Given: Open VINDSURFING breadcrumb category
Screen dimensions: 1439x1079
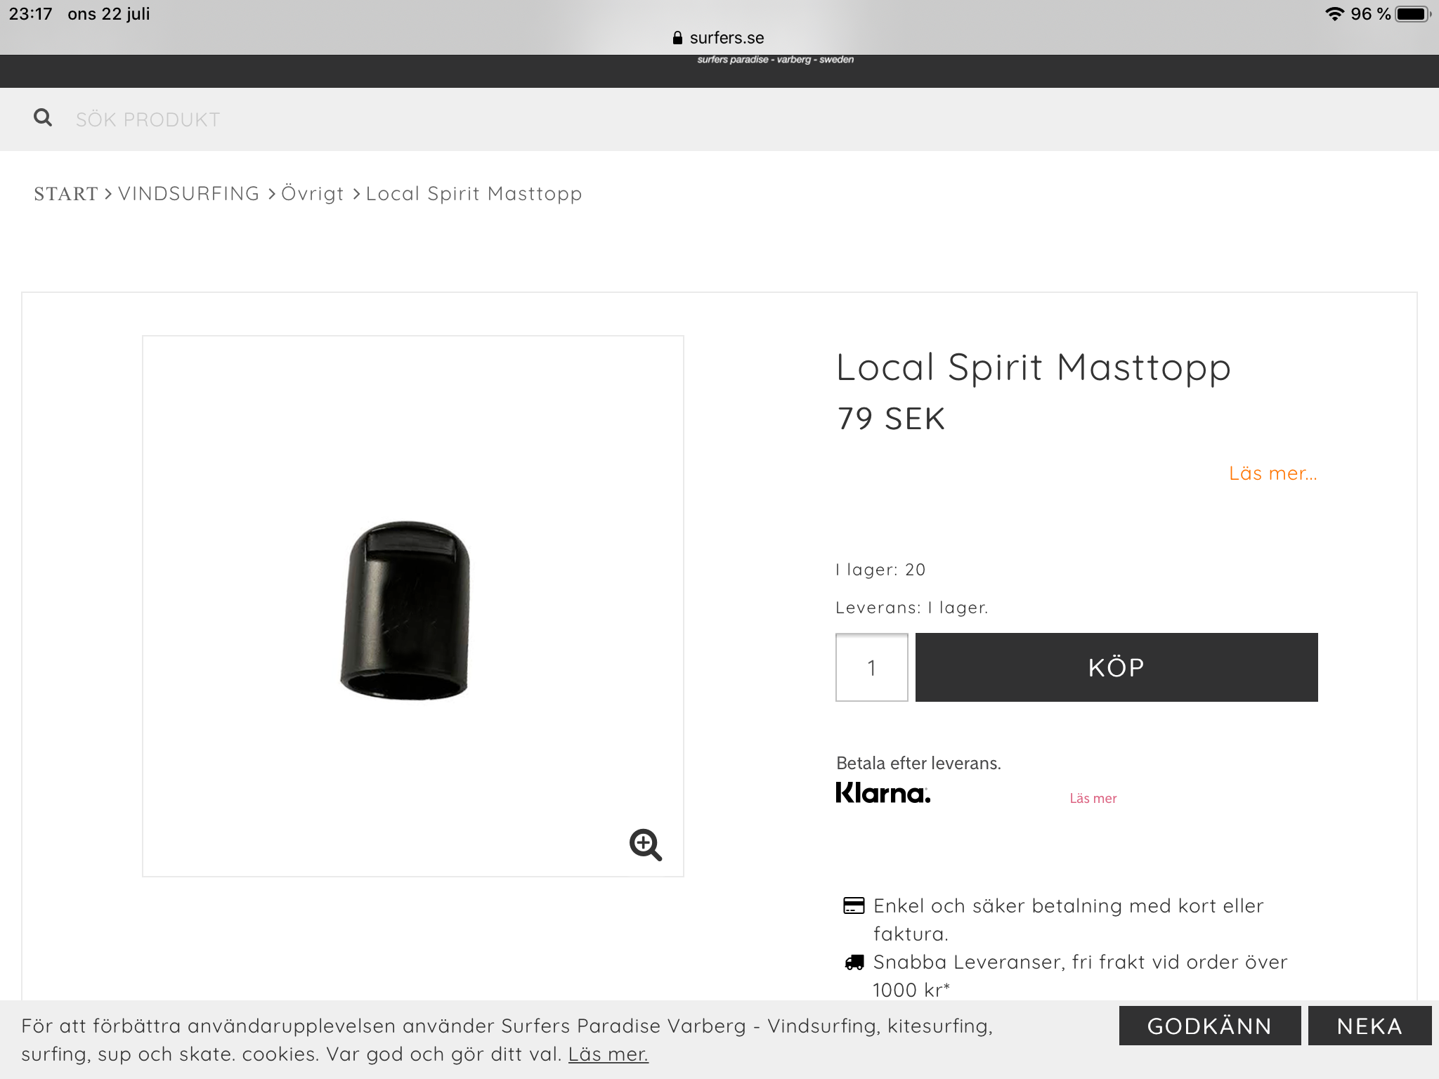Looking at the screenshot, I should [188, 194].
